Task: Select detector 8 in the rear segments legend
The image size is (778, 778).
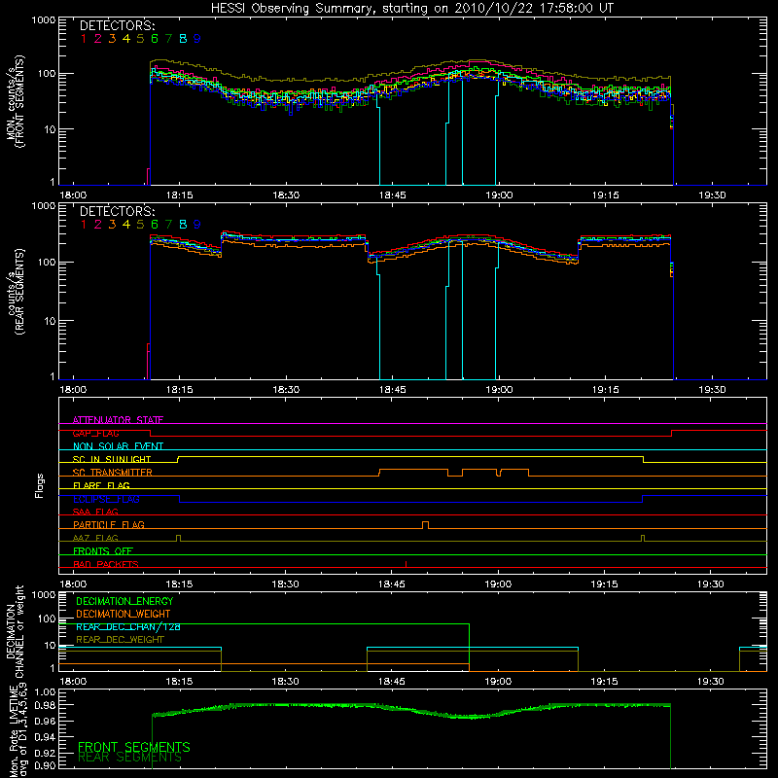Action: pos(183,225)
